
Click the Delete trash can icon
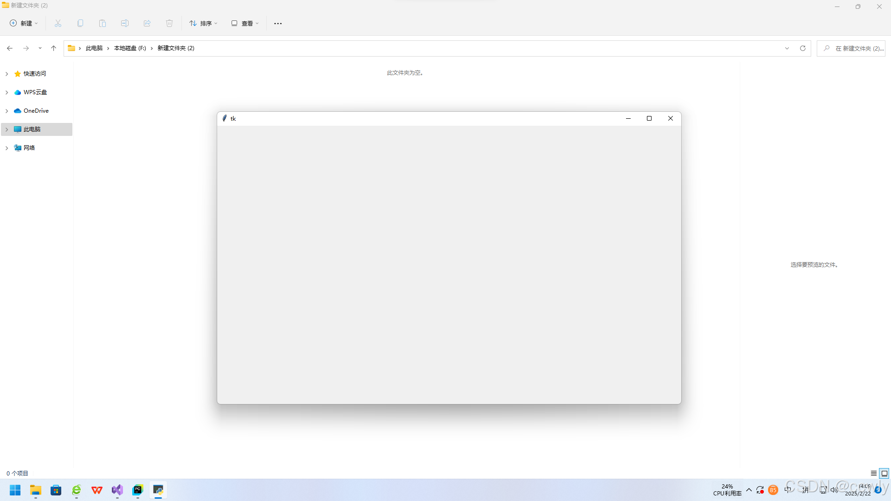point(169,23)
